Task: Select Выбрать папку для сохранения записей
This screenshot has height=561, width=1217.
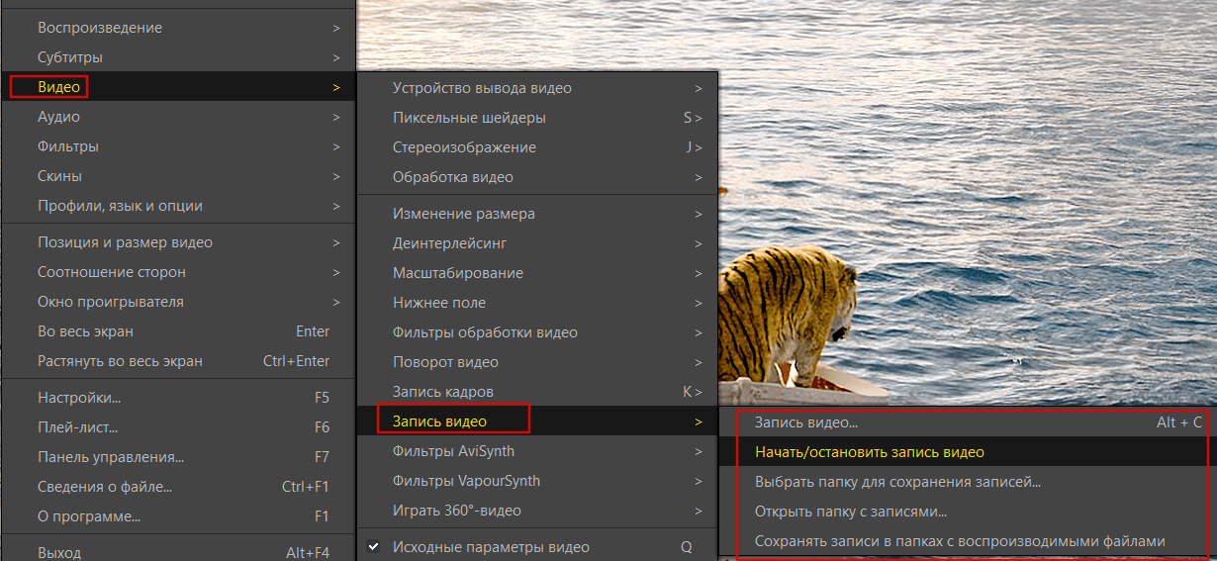Action: (x=896, y=482)
